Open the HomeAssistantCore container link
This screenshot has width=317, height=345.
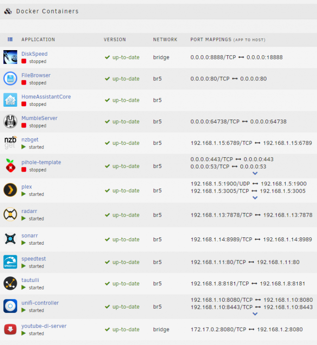coord(46,97)
